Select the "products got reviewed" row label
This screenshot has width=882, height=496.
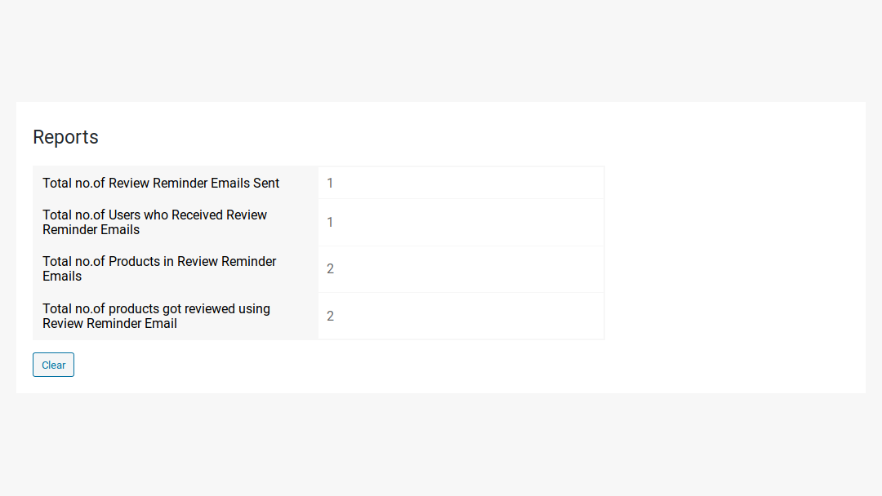(x=156, y=316)
